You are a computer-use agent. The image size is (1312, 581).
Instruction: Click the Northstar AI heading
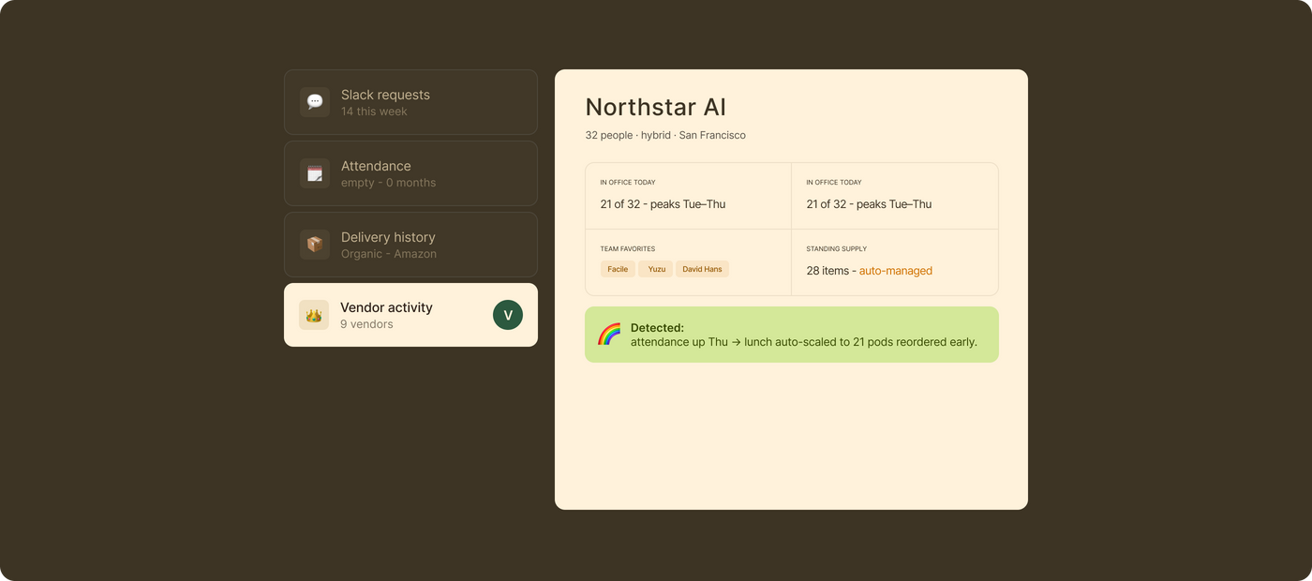(x=656, y=107)
